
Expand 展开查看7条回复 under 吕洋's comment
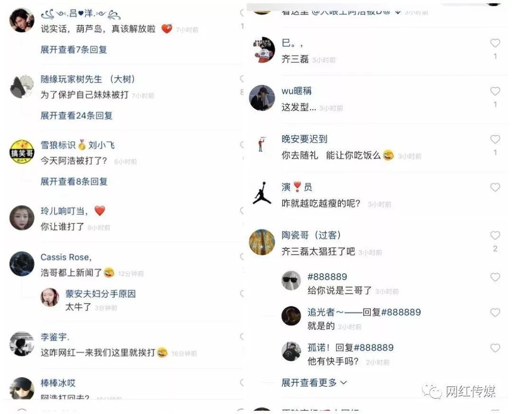pos(74,50)
